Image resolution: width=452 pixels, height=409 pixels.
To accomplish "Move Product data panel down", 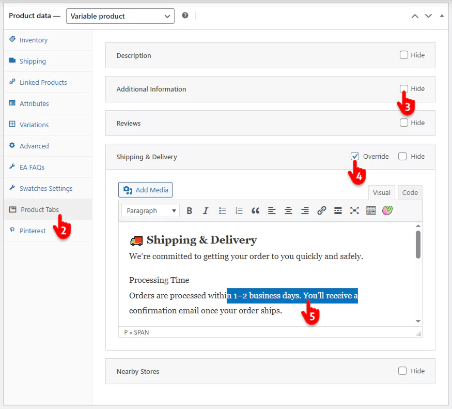I will coord(428,16).
